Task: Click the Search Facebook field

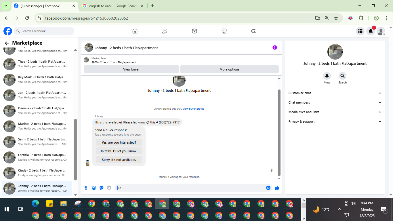Action: 44,31
